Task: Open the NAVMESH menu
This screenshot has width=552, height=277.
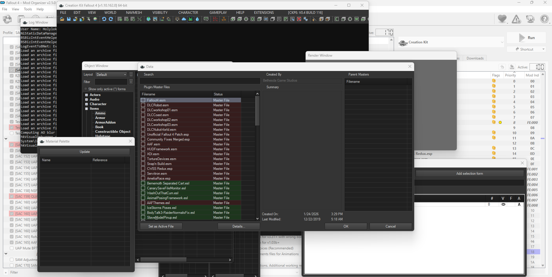Action: coord(134,13)
